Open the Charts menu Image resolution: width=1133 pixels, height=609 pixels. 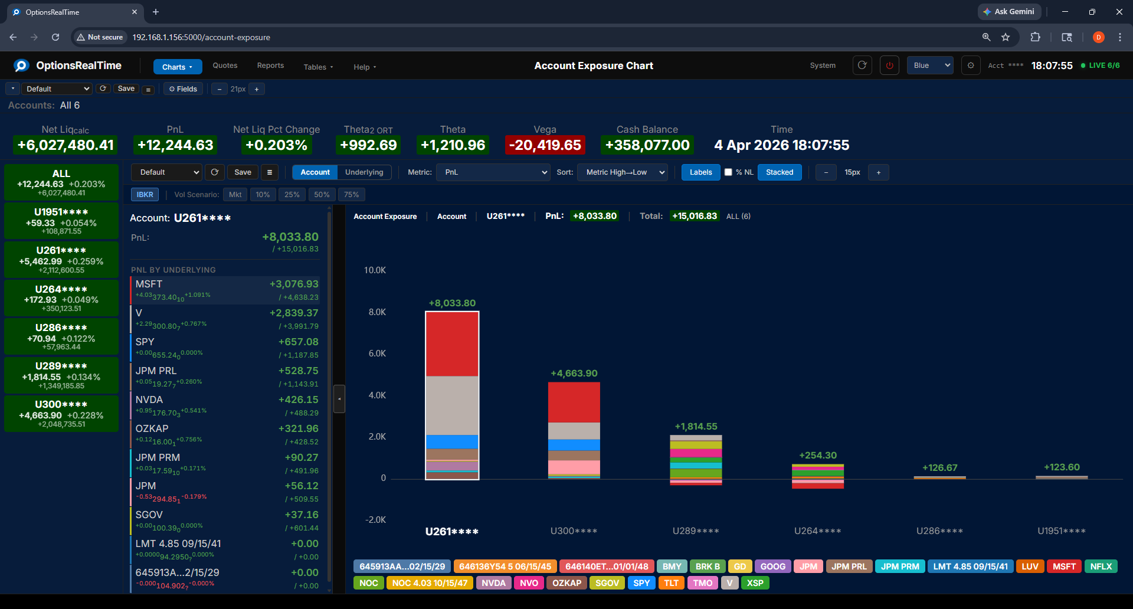177,67
